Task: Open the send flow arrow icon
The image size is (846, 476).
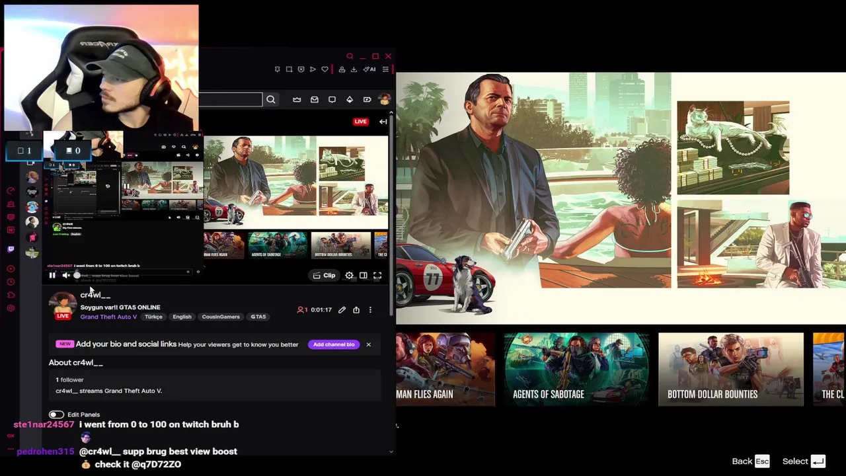Action: tap(313, 69)
